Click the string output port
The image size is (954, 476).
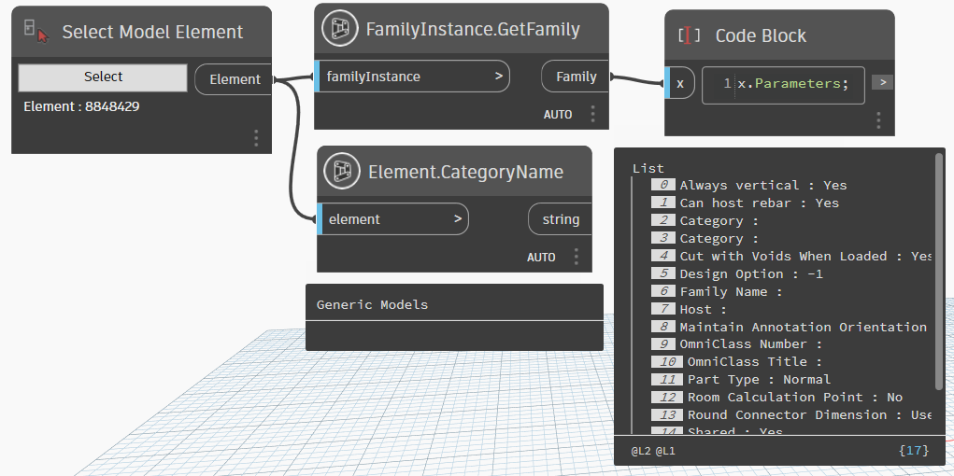point(561,219)
